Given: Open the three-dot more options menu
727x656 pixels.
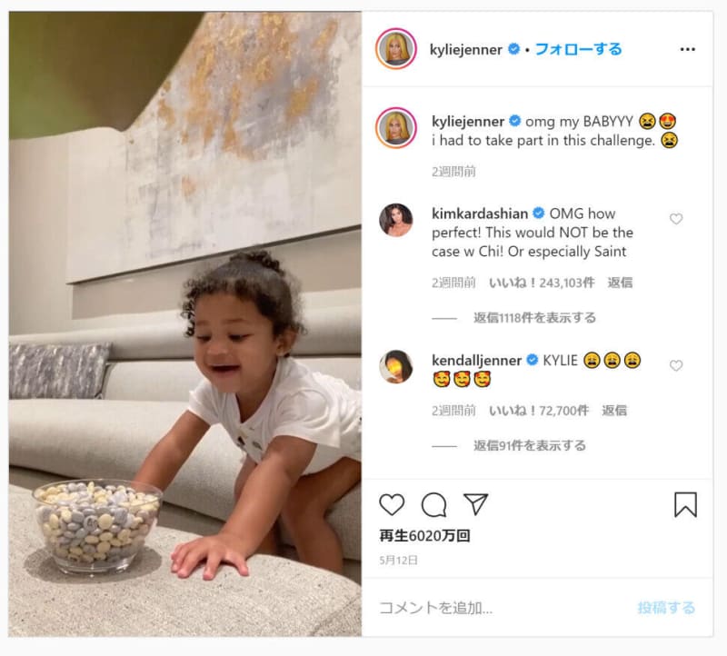Looking at the screenshot, I should pyautogui.click(x=688, y=49).
